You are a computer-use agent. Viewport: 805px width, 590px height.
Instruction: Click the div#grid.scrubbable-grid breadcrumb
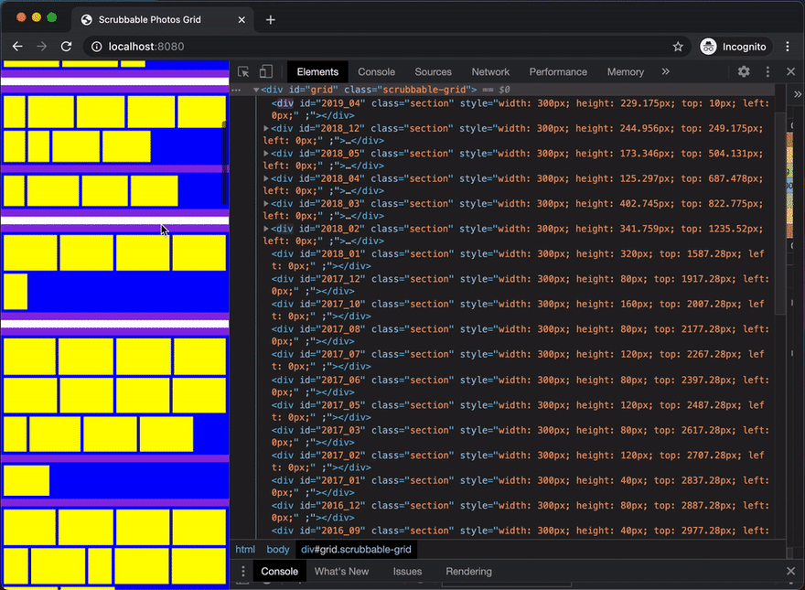[x=356, y=550]
